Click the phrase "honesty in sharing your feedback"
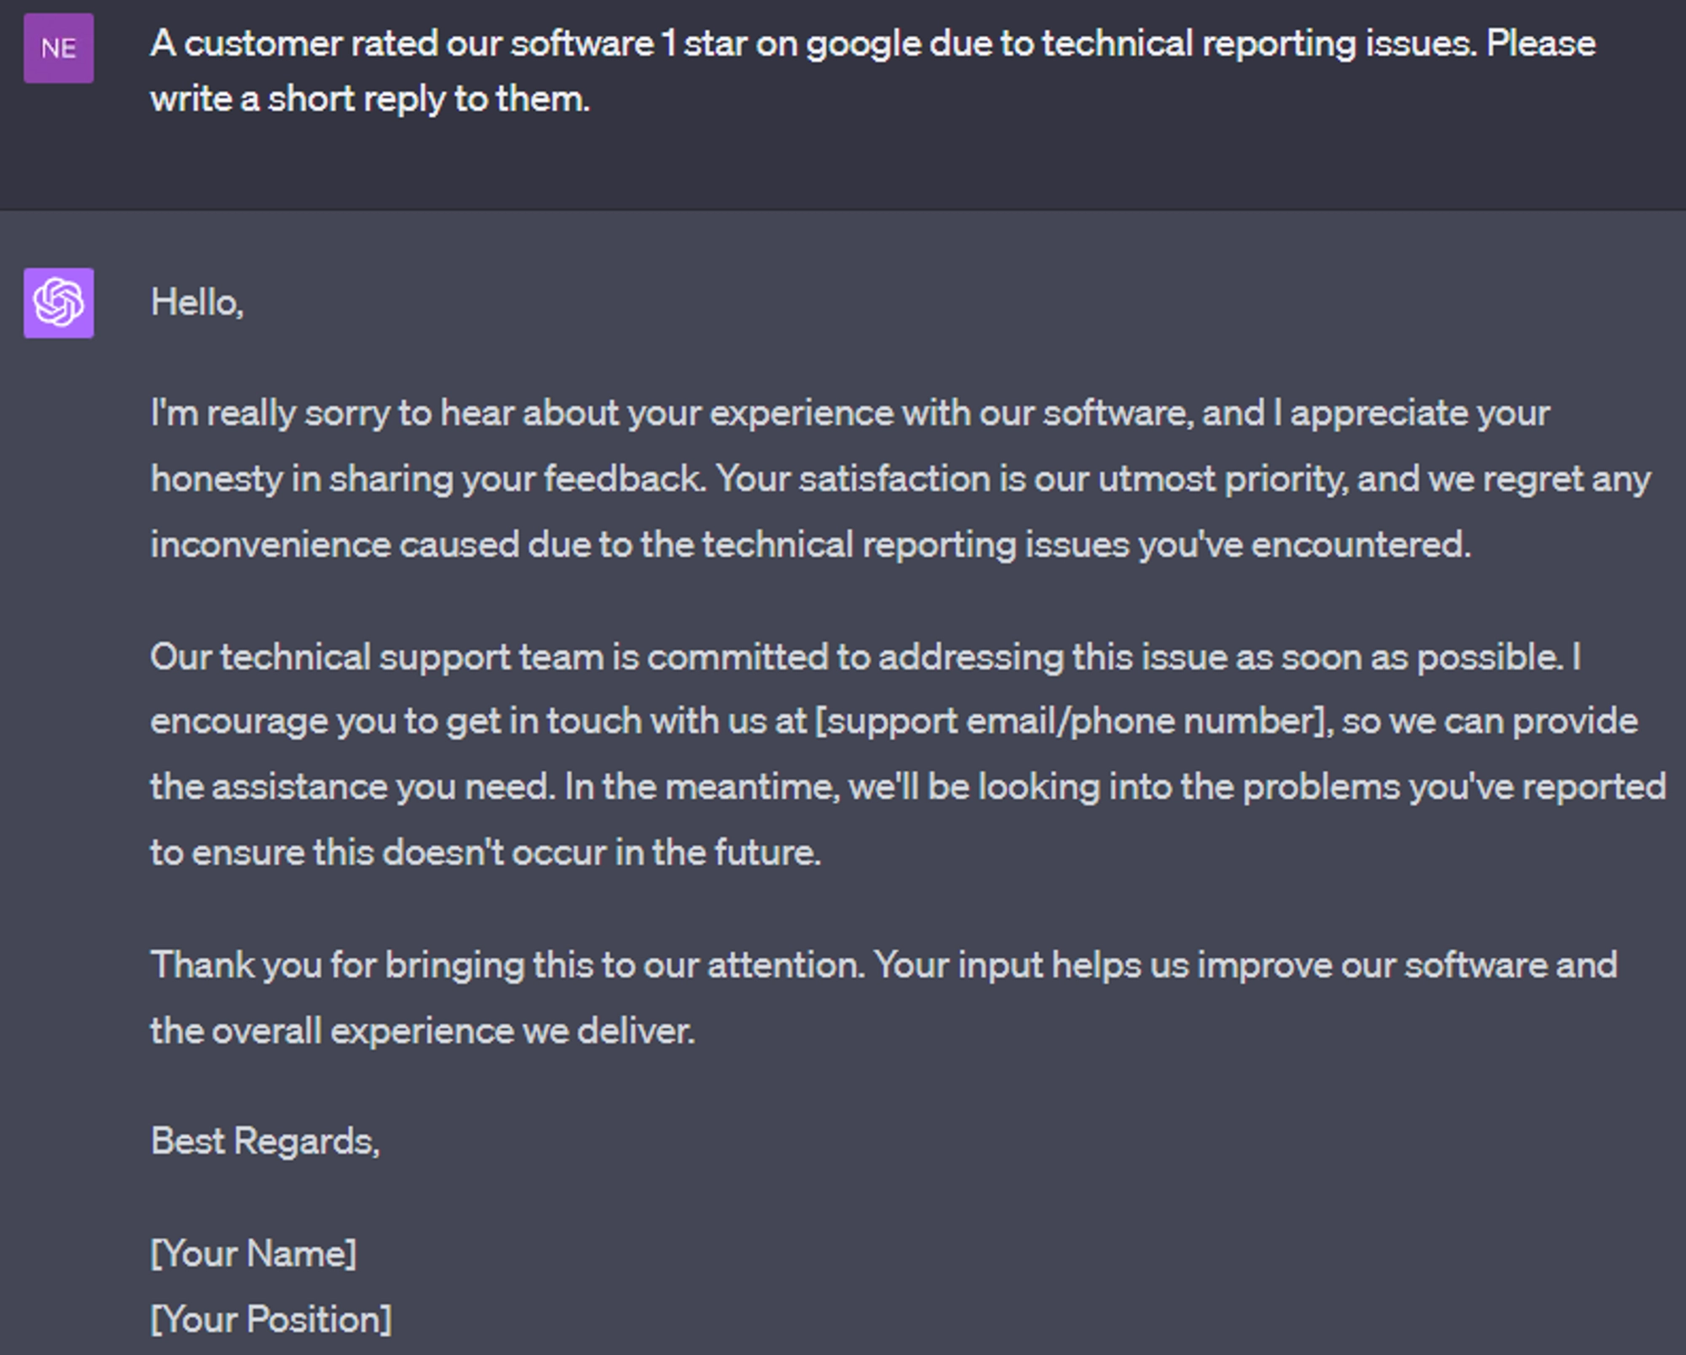The width and height of the screenshot is (1686, 1355). point(427,479)
